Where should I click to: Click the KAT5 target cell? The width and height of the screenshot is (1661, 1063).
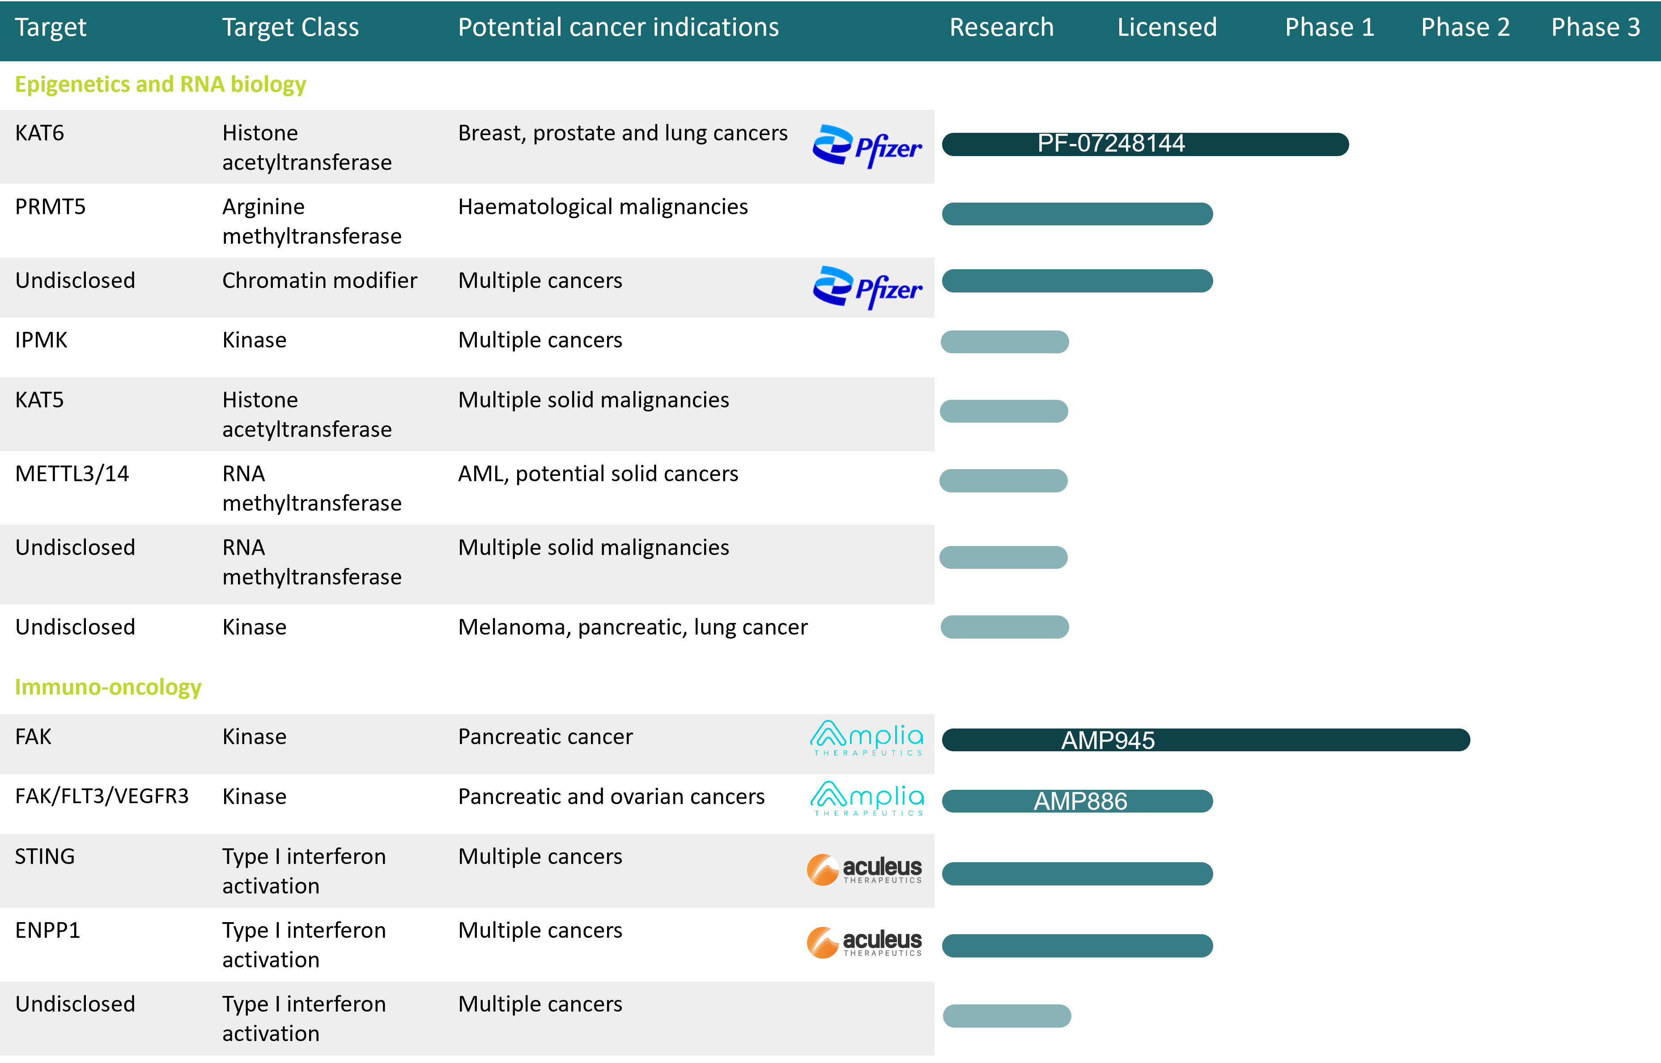(39, 400)
